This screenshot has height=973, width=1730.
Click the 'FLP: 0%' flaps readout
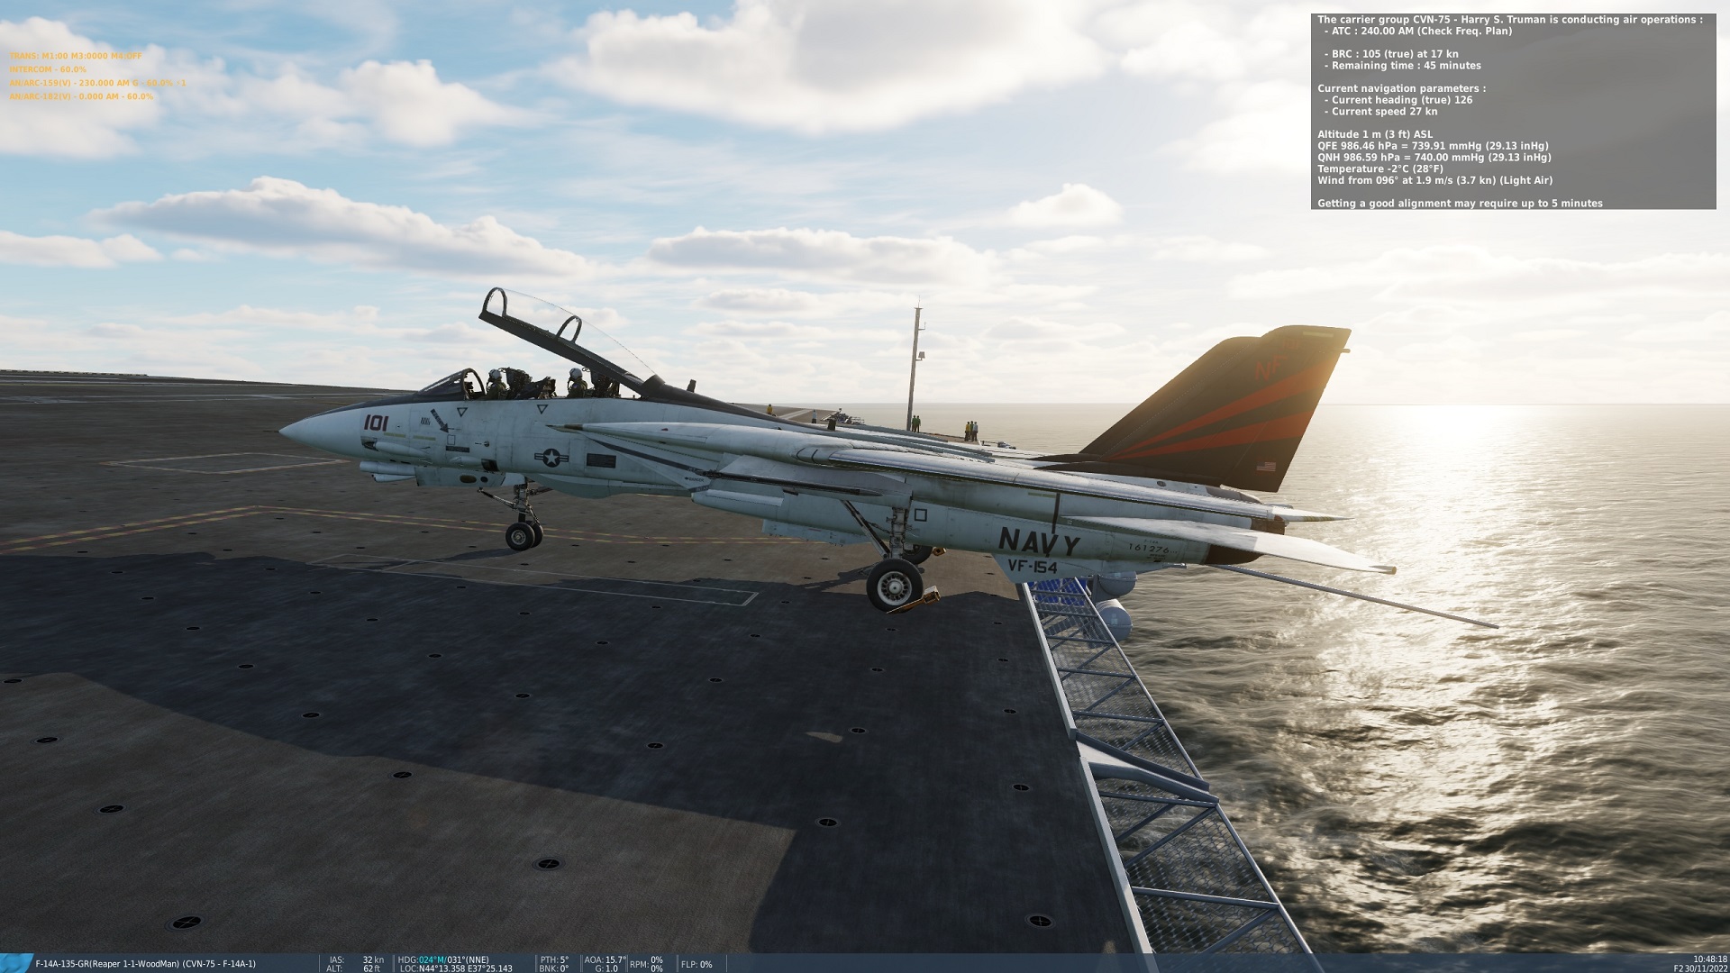point(697,964)
